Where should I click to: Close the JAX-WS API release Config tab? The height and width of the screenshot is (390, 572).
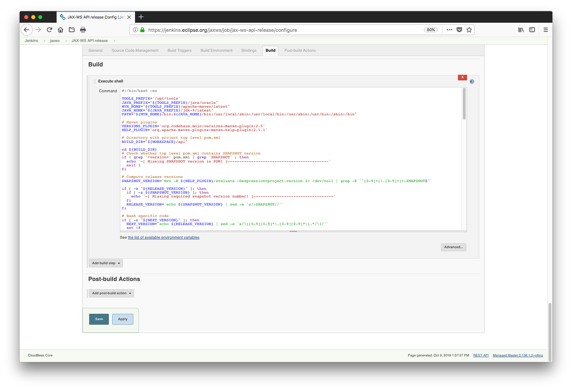(x=129, y=17)
